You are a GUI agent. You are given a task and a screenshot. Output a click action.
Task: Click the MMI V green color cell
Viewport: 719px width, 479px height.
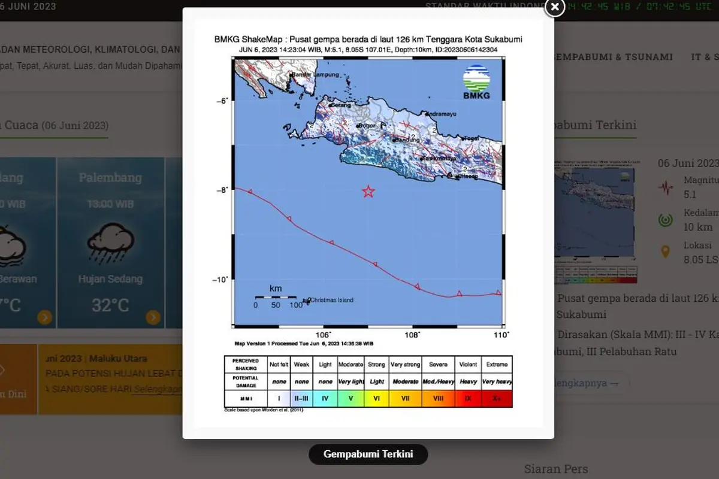pos(351,398)
